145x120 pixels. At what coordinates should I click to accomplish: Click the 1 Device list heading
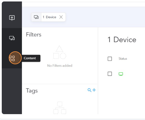pos(122,40)
